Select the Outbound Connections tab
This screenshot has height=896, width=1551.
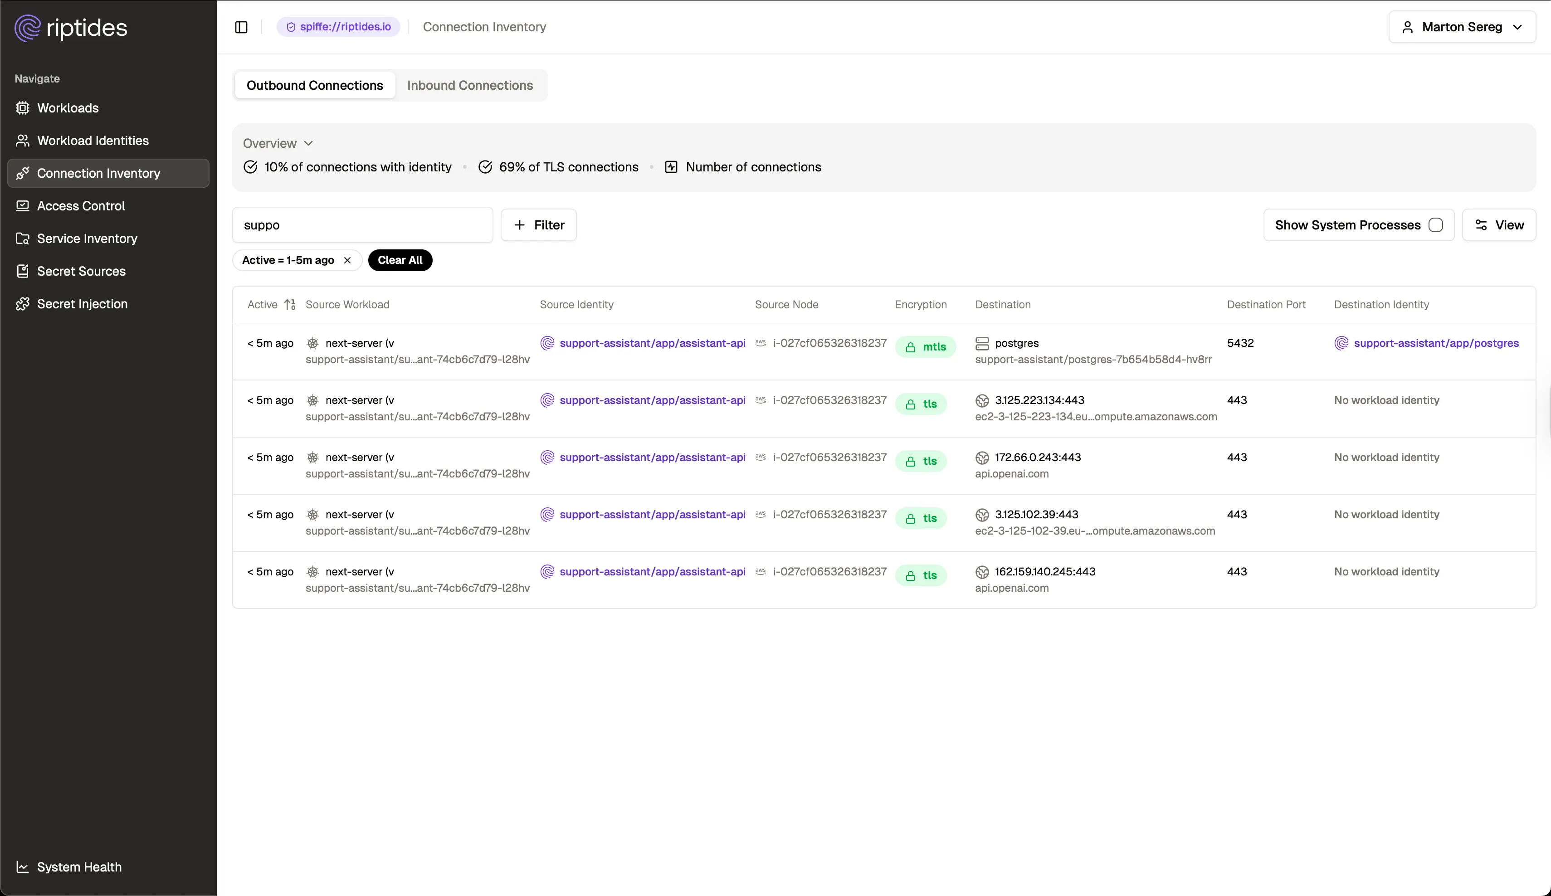(315, 86)
